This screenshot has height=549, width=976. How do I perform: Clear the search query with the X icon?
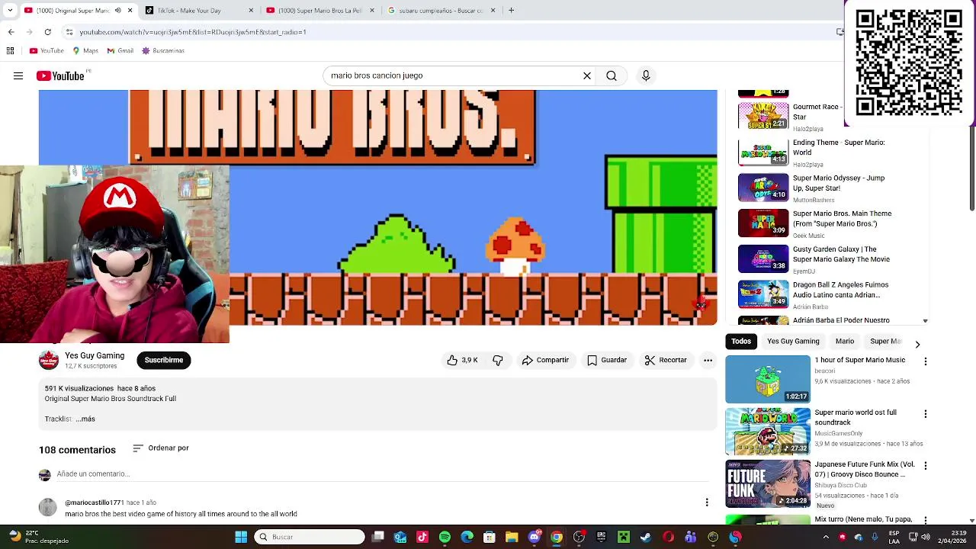587,75
